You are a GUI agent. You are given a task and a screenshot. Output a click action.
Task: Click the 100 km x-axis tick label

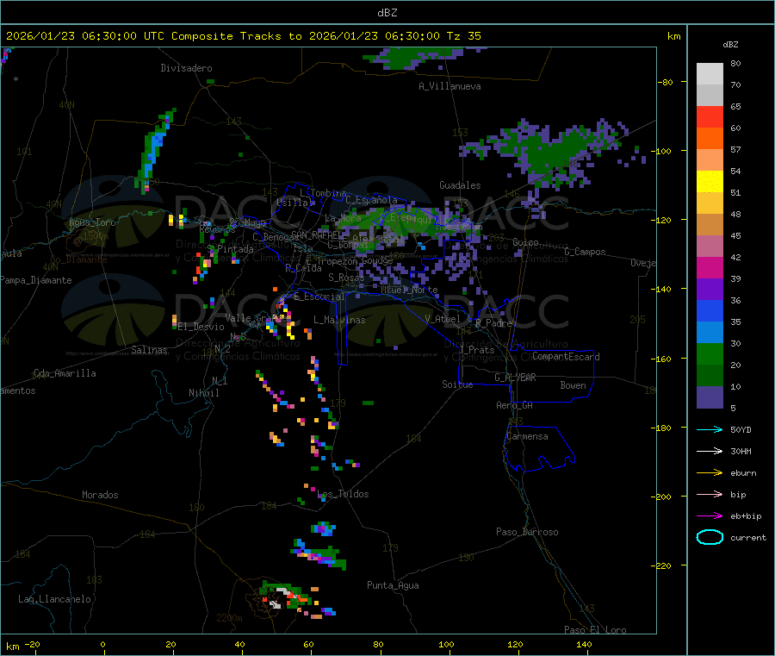[446, 644]
